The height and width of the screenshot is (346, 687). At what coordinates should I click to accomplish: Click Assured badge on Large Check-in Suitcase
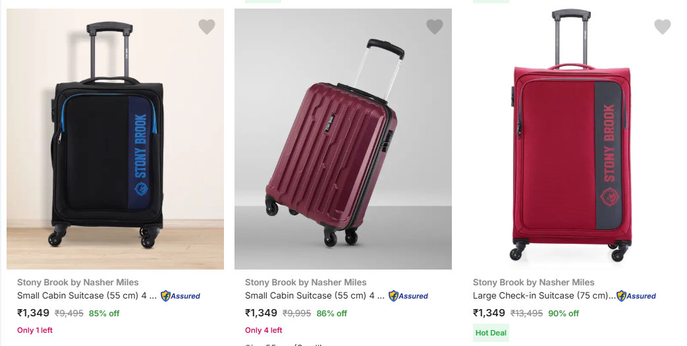click(x=636, y=296)
